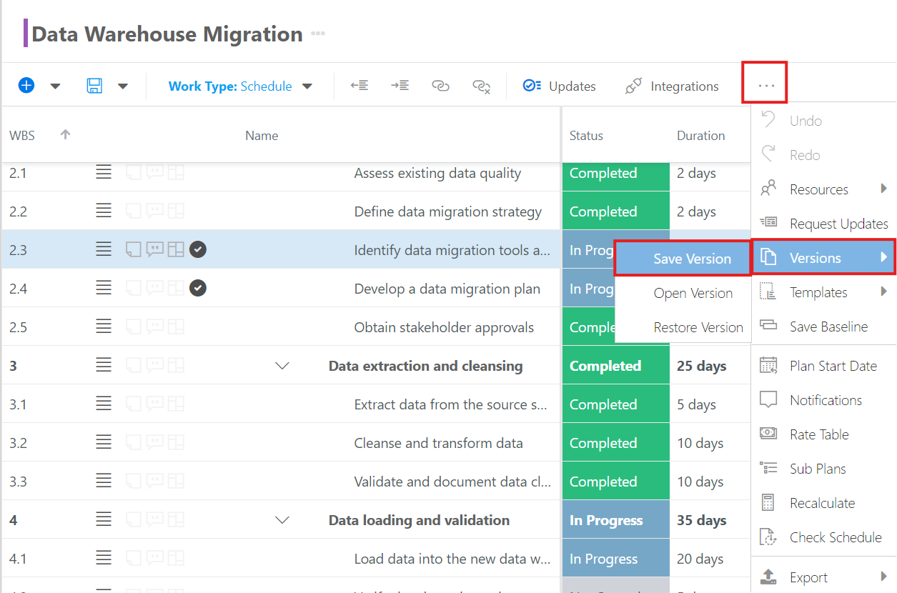Click the right arrow on Resources item
Viewport: 897px width, 593px height.
click(x=884, y=189)
